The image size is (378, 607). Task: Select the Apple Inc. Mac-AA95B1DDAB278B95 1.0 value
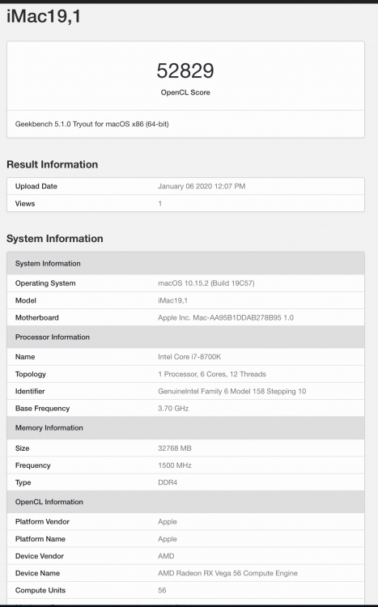coord(226,317)
